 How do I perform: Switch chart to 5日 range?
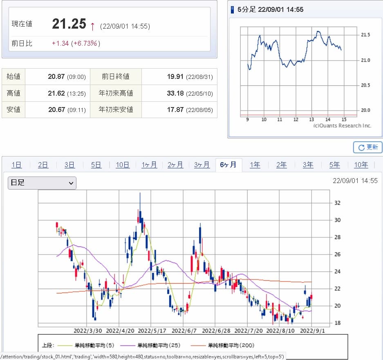pyautogui.click(x=96, y=165)
